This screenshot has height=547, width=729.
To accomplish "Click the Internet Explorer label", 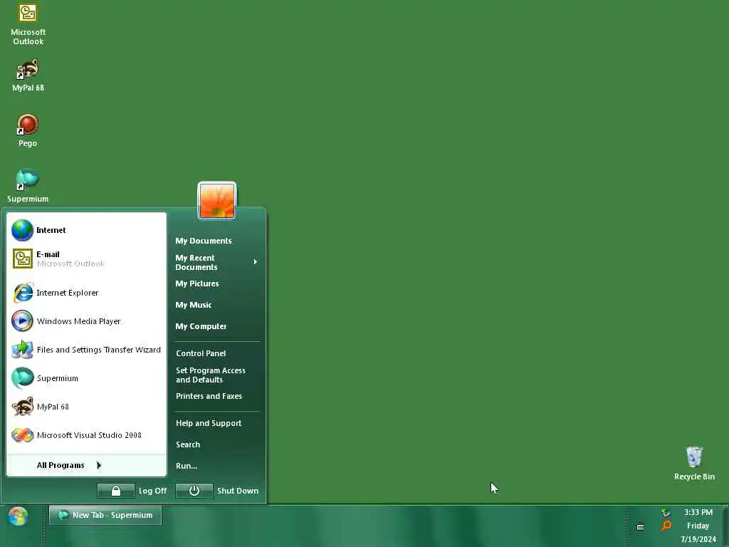I will pos(68,293).
